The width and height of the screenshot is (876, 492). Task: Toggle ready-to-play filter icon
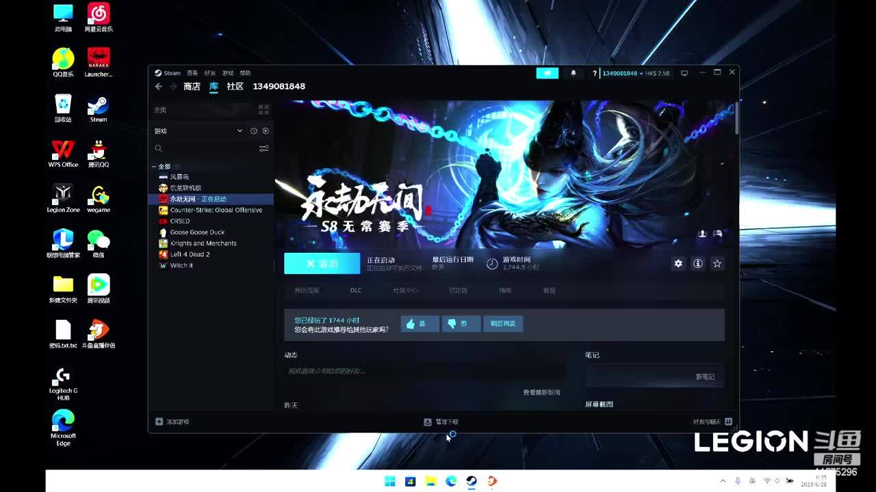pos(266,131)
